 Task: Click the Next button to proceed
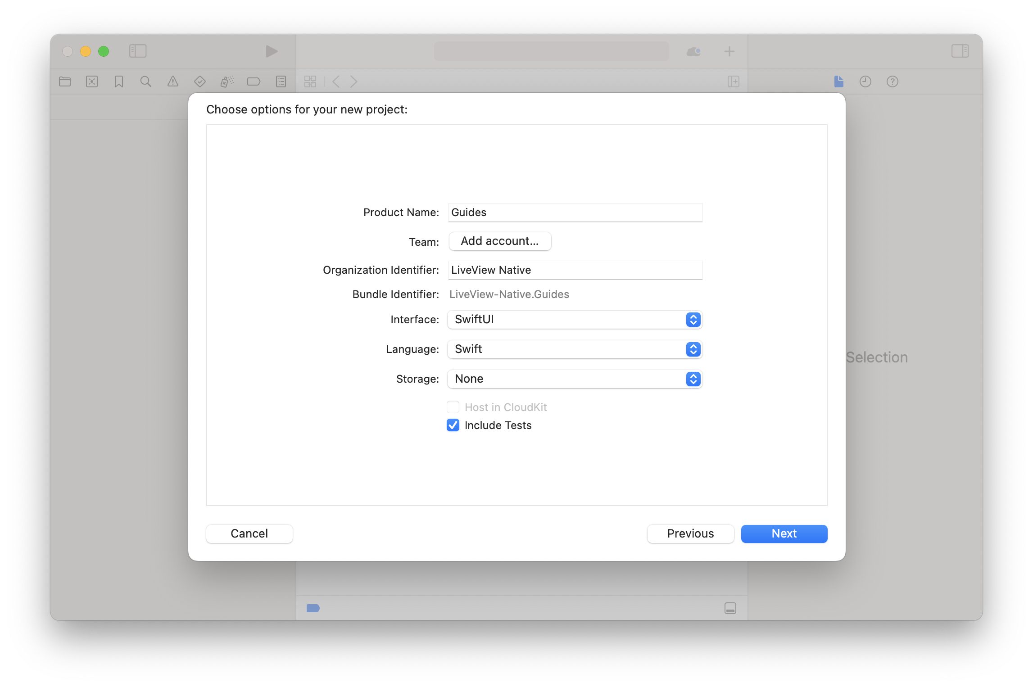point(783,533)
